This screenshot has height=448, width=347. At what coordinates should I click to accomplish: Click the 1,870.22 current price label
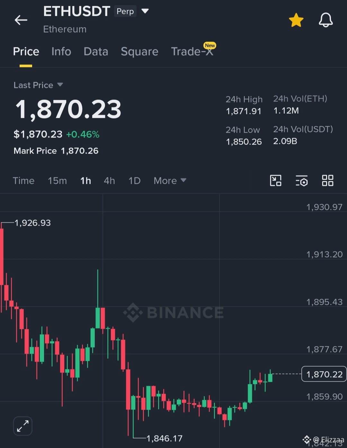pyautogui.click(x=324, y=374)
